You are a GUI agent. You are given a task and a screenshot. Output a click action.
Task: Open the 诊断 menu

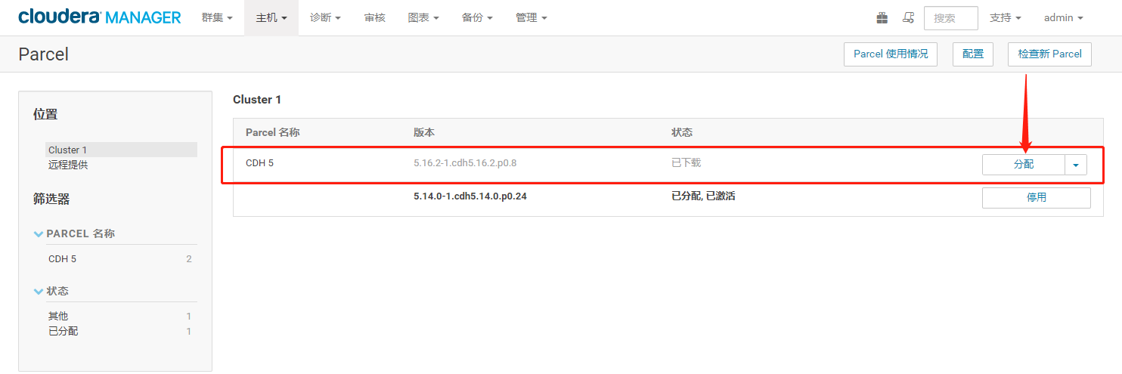point(326,17)
